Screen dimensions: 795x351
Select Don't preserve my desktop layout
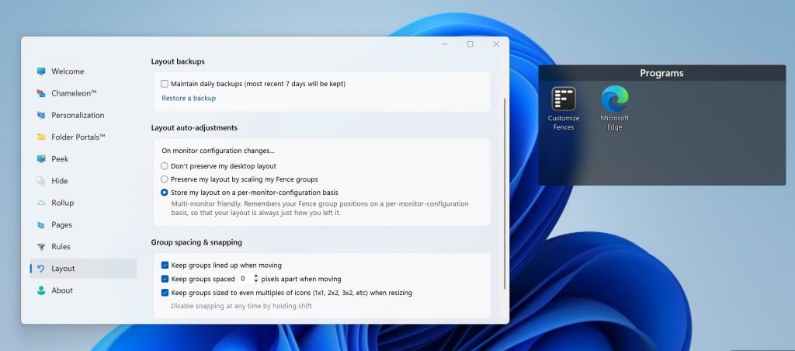pos(165,166)
